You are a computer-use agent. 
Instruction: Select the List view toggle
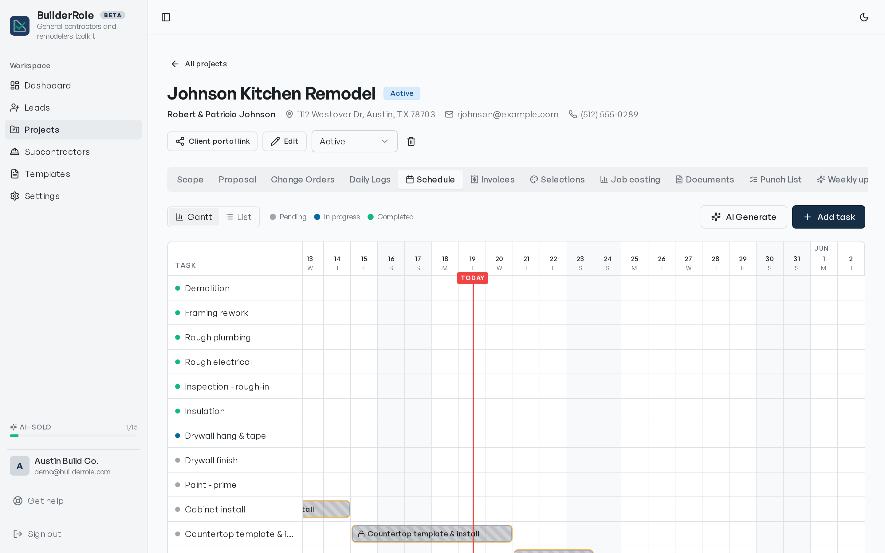coord(238,217)
